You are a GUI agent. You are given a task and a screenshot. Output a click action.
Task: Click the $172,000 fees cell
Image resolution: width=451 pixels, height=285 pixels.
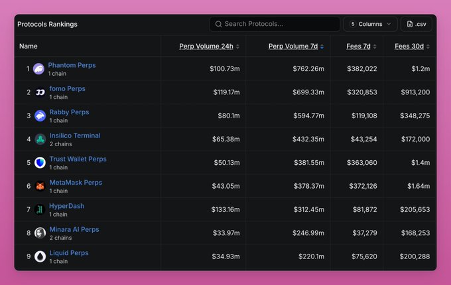click(416, 140)
